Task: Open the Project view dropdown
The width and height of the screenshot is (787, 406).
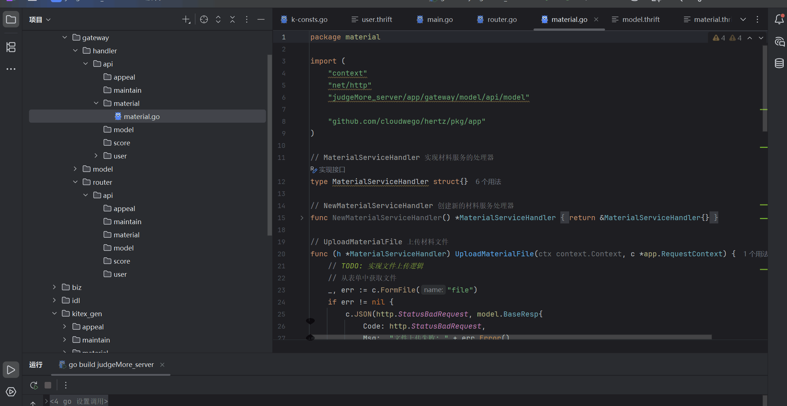Action: click(39, 19)
